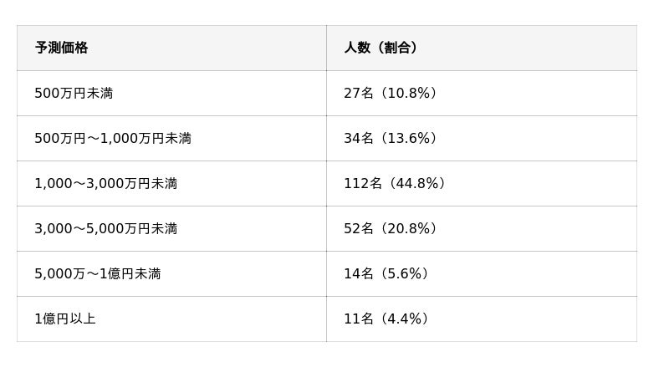Click the 52名（20.8%） cell
This screenshot has width=669, height=367.
tap(390, 228)
